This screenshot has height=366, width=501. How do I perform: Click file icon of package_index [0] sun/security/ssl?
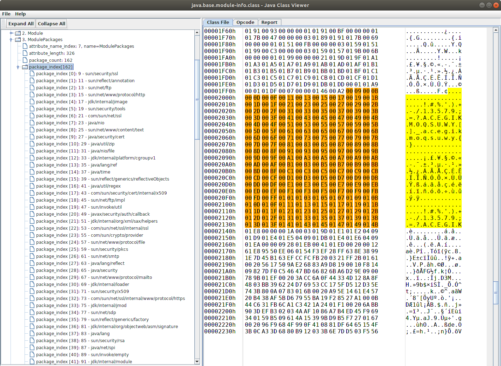click(x=32, y=73)
